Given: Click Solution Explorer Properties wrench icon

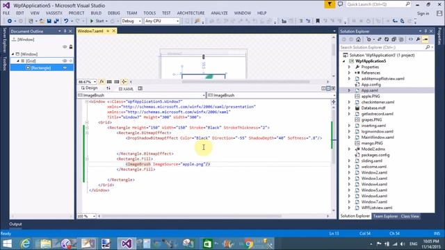Looking at the screenshot, I should coord(418,40).
